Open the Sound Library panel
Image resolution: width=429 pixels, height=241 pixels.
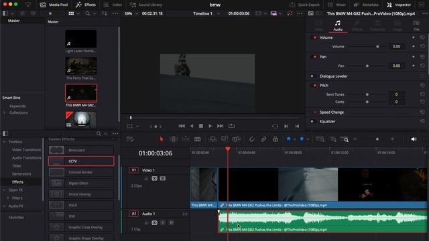(146, 5)
